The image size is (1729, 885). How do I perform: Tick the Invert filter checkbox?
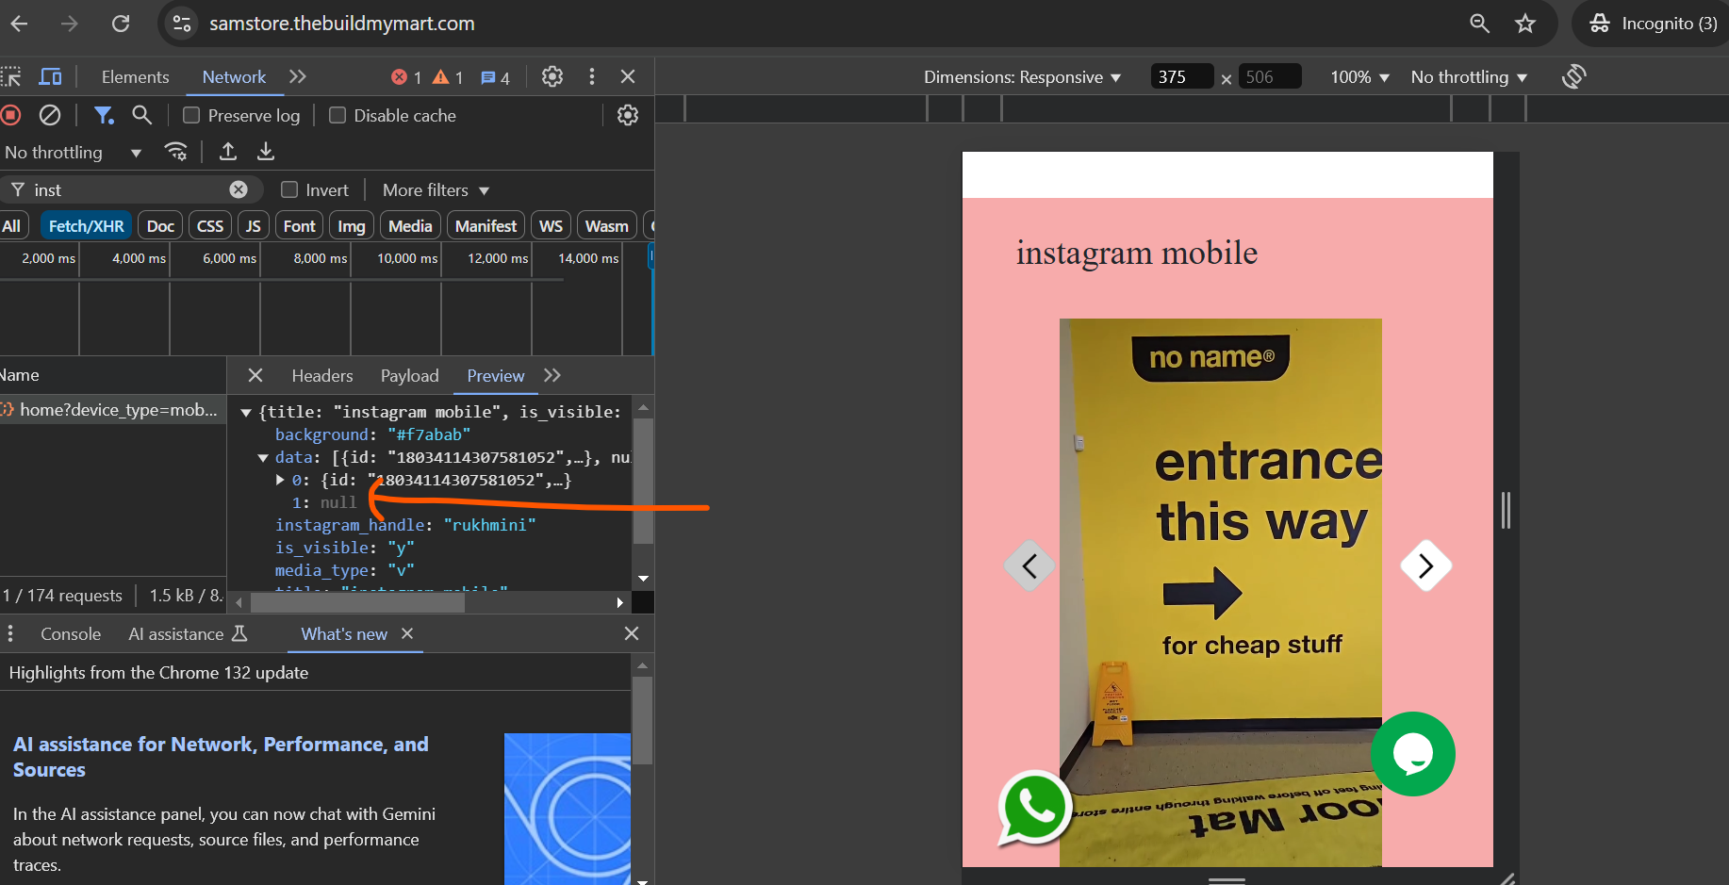click(289, 189)
